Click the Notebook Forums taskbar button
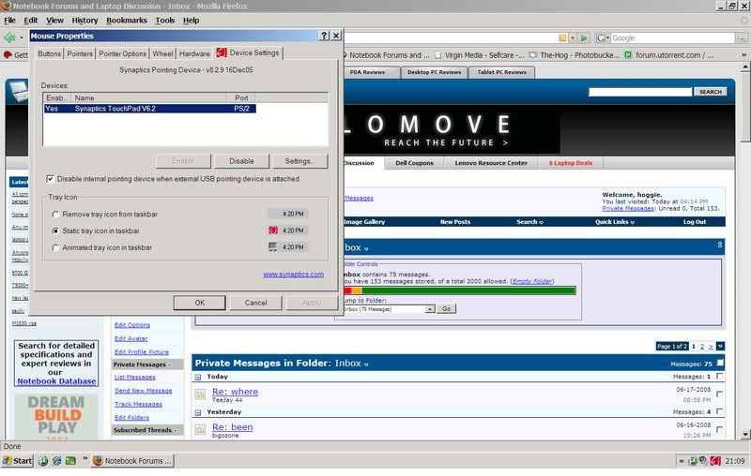751x476 pixels. tap(132, 461)
